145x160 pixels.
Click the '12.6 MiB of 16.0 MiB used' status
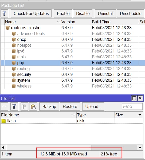63,154
